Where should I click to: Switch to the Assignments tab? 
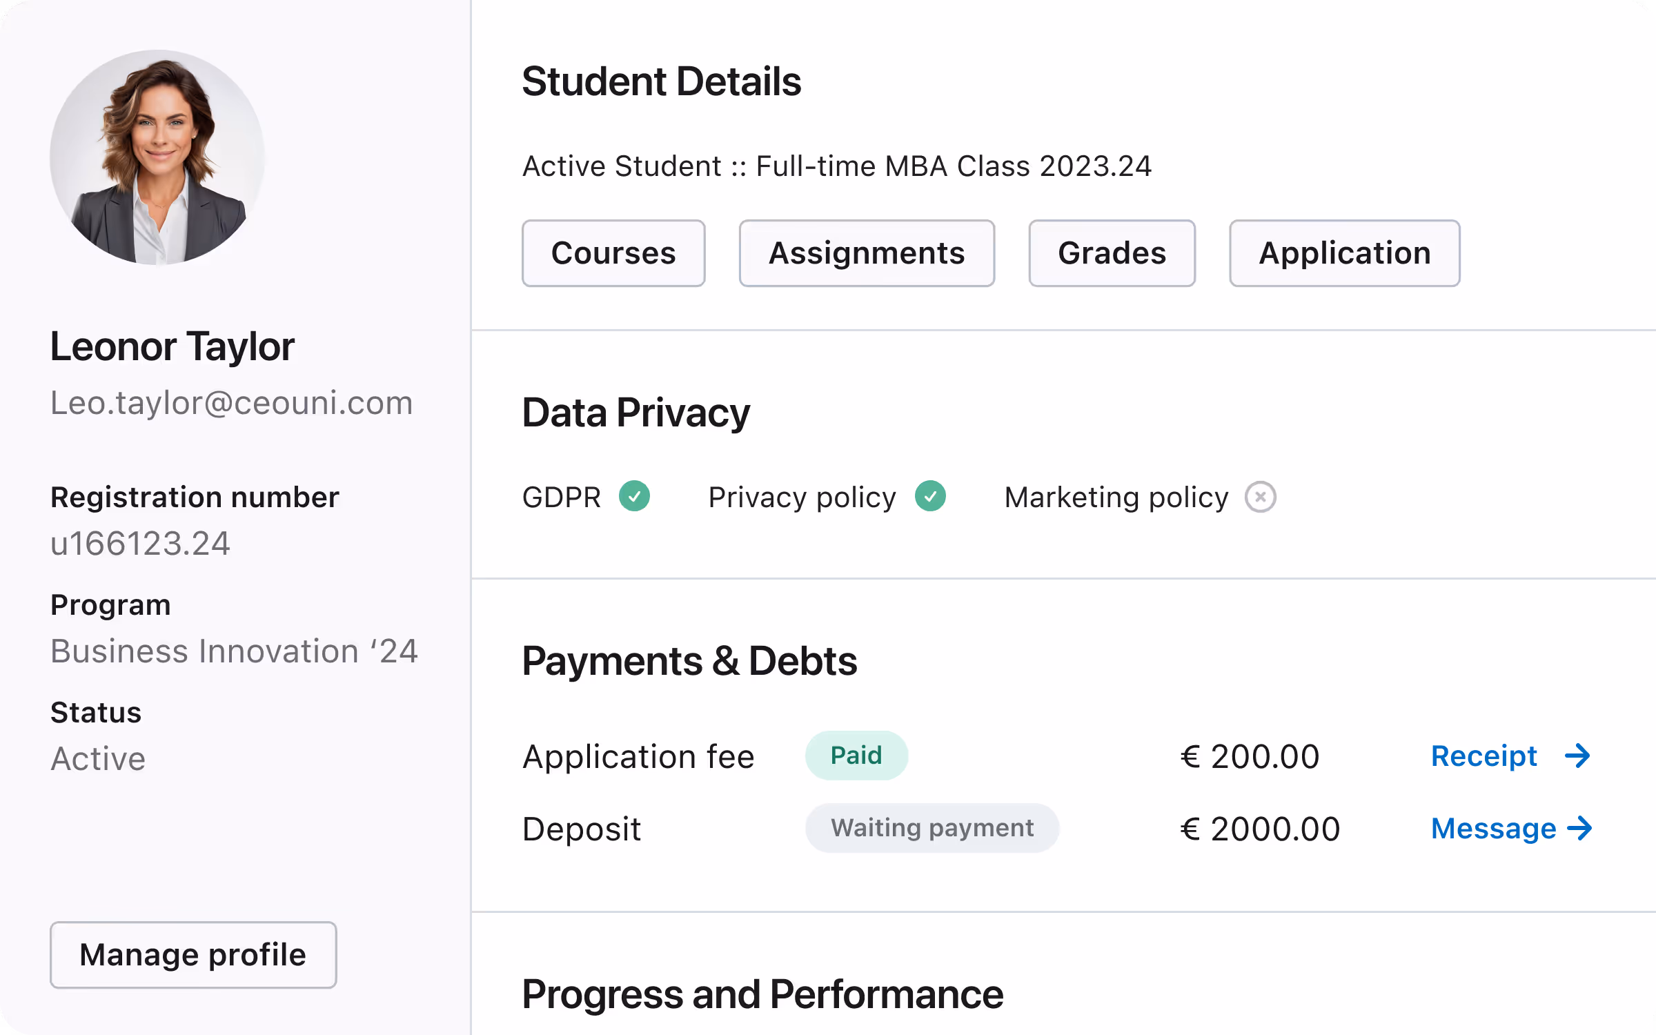pos(867,253)
